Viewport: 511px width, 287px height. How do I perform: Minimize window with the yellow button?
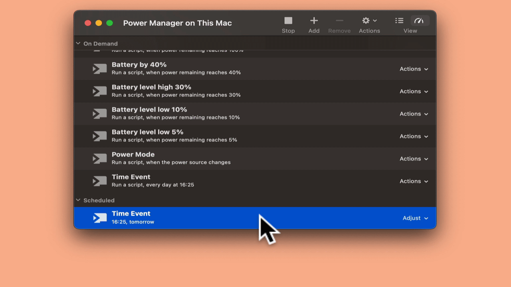99,23
